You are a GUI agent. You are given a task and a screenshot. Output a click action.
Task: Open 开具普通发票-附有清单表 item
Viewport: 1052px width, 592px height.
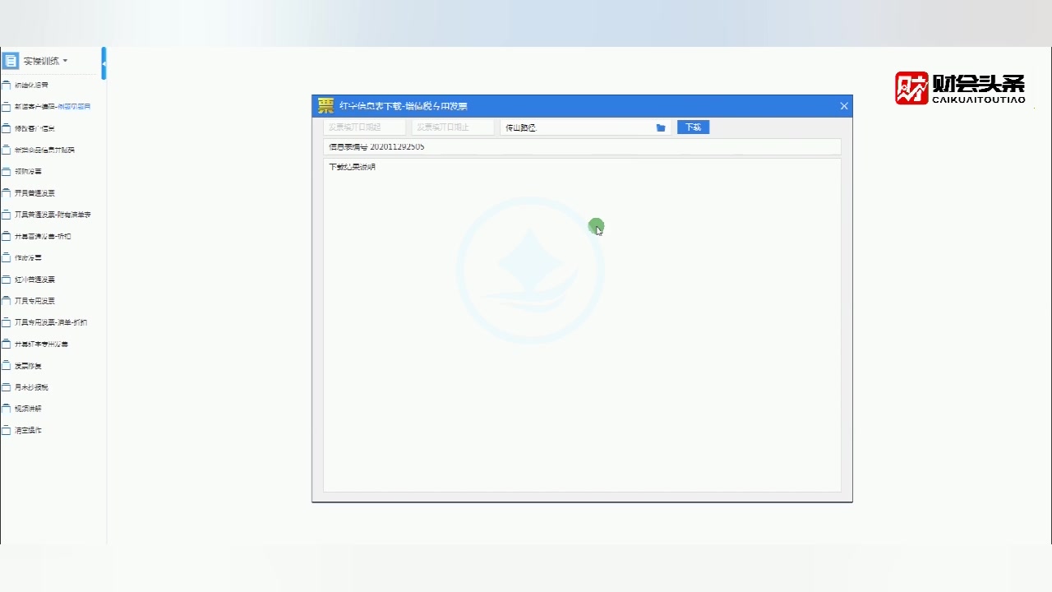53,215
